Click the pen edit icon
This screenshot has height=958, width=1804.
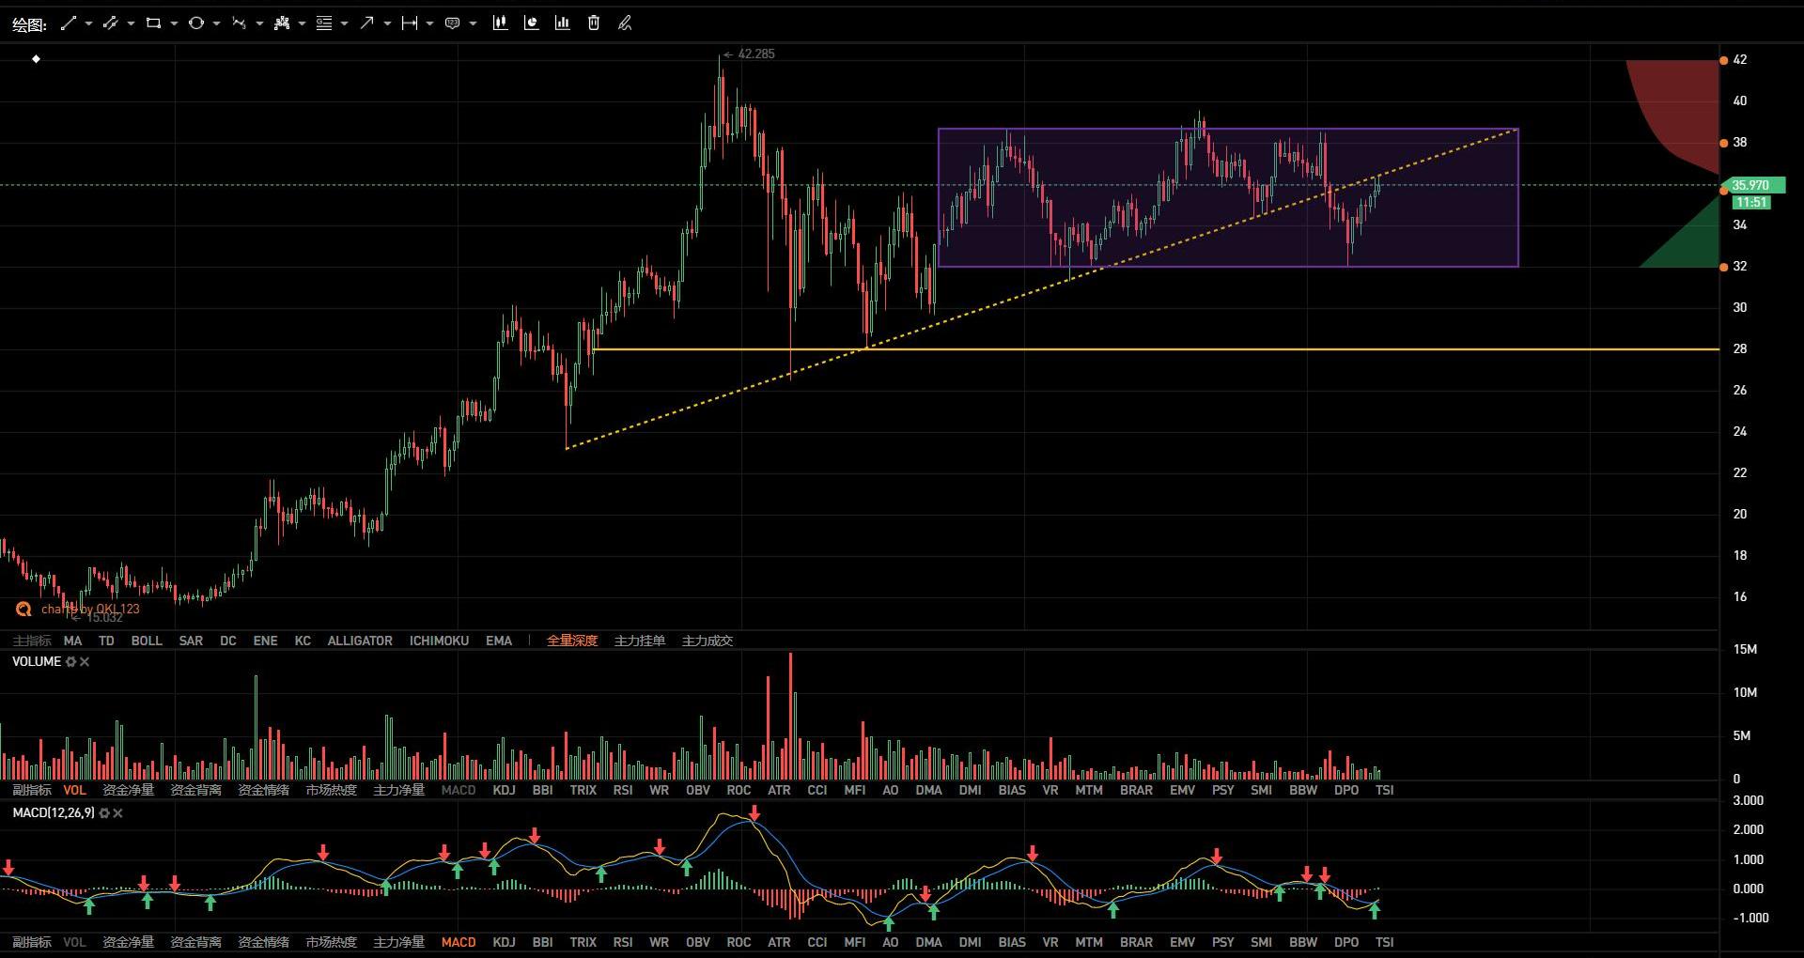[x=625, y=23]
